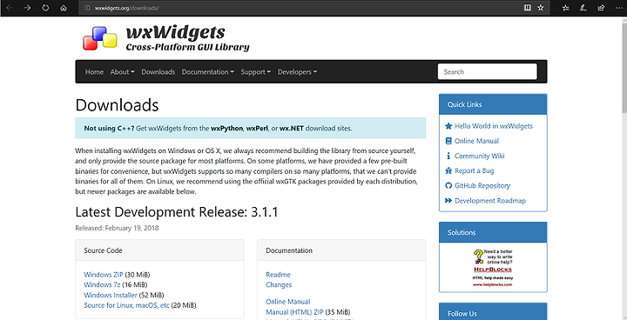This screenshot has height=320, width=627.
Task: Open the favorites hub icon
Action: [565, 8]
